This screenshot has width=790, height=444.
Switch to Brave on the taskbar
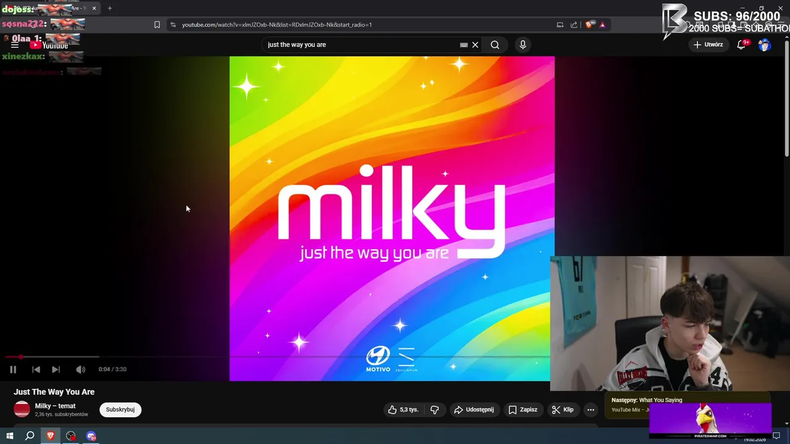pyautogui.click(x=51, y=436)
